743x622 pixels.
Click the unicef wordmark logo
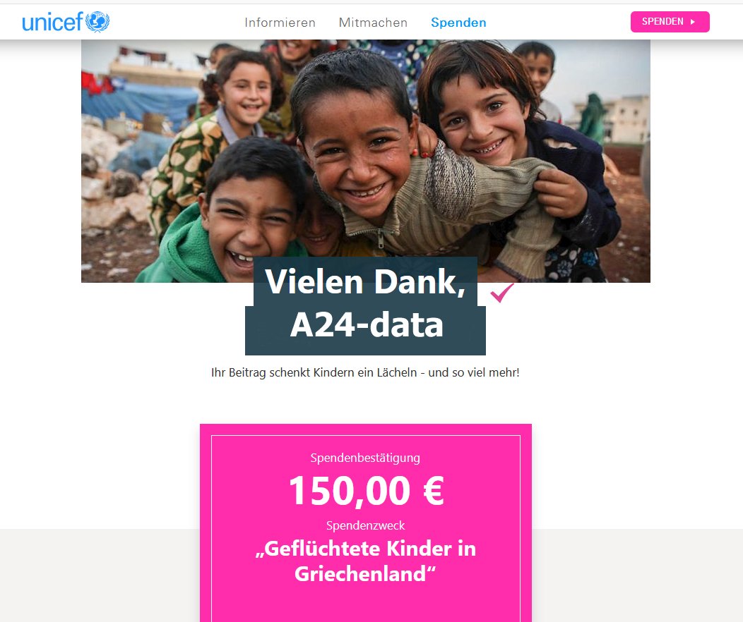[x=52, y=22]
